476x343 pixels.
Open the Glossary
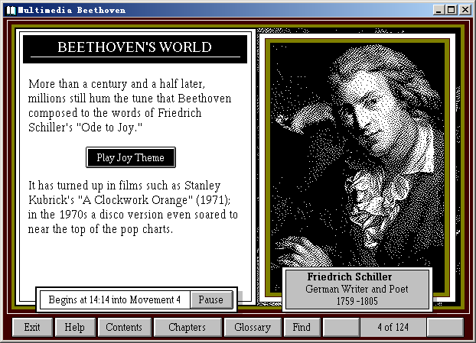point(253,327)
